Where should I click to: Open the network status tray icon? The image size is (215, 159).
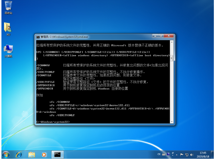pos(186,154)
